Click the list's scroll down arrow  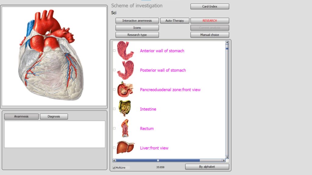(227, 157)
